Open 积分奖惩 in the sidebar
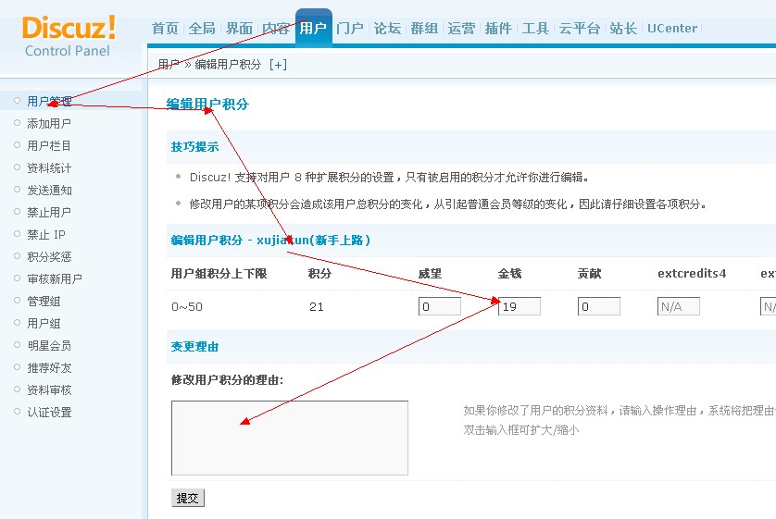Screen dimensions: 776x519 pyautogui.click(x=49, y=257)
